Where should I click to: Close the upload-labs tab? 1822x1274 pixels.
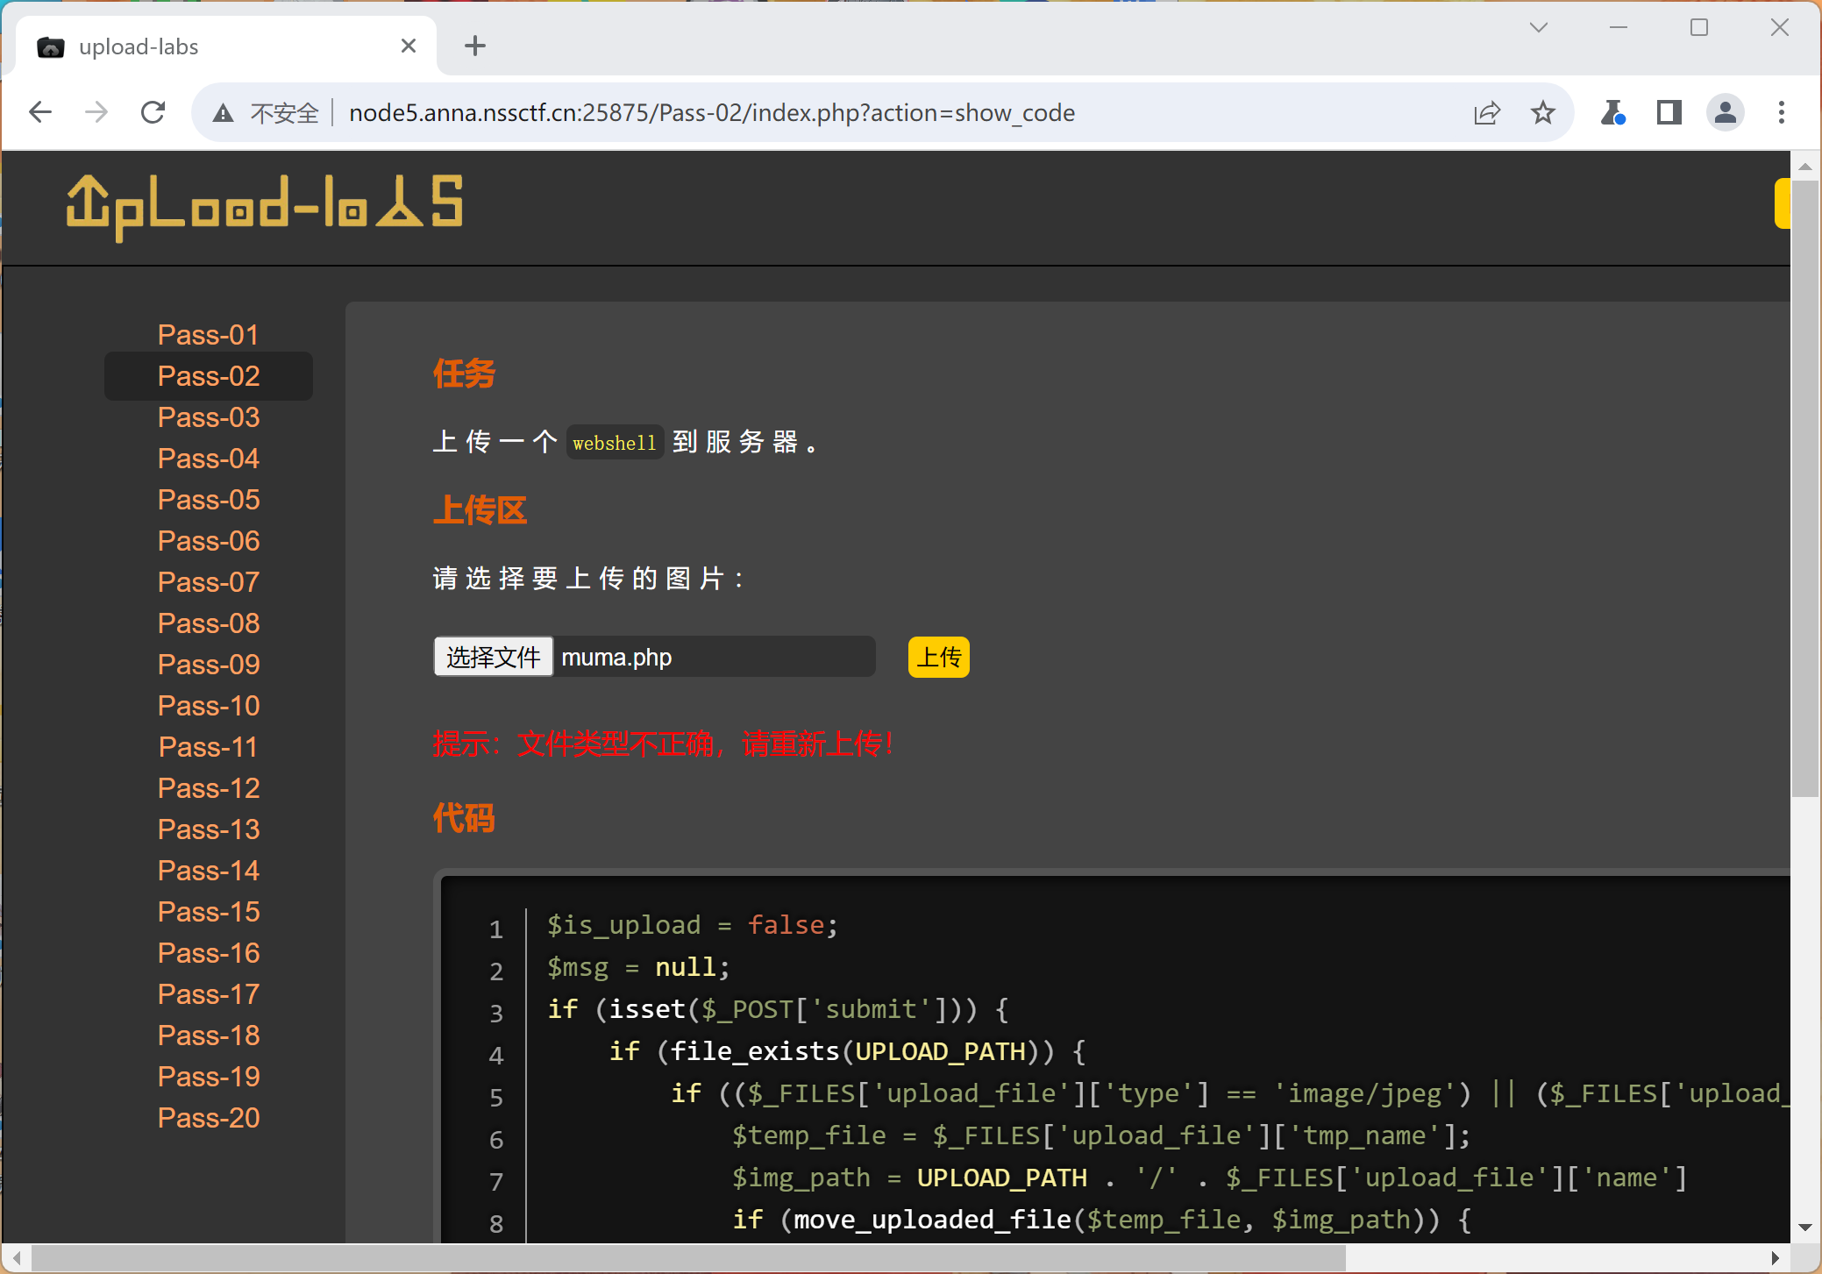pyautogui.click(x=409, y=46)
